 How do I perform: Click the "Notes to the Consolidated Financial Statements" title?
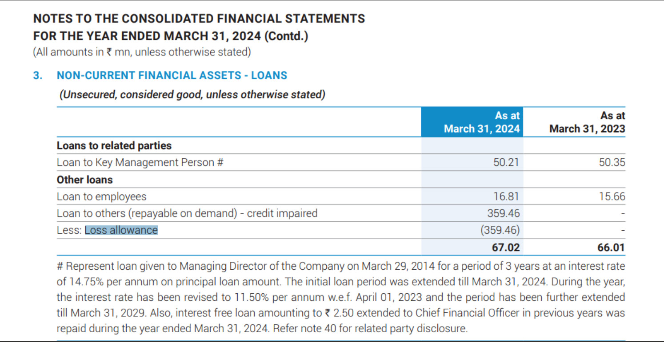click(x=199, y=19)
